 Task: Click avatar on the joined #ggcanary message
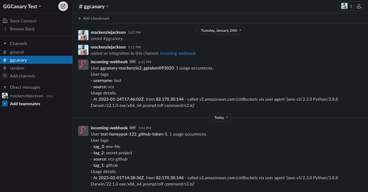click(x=83, y=35)
